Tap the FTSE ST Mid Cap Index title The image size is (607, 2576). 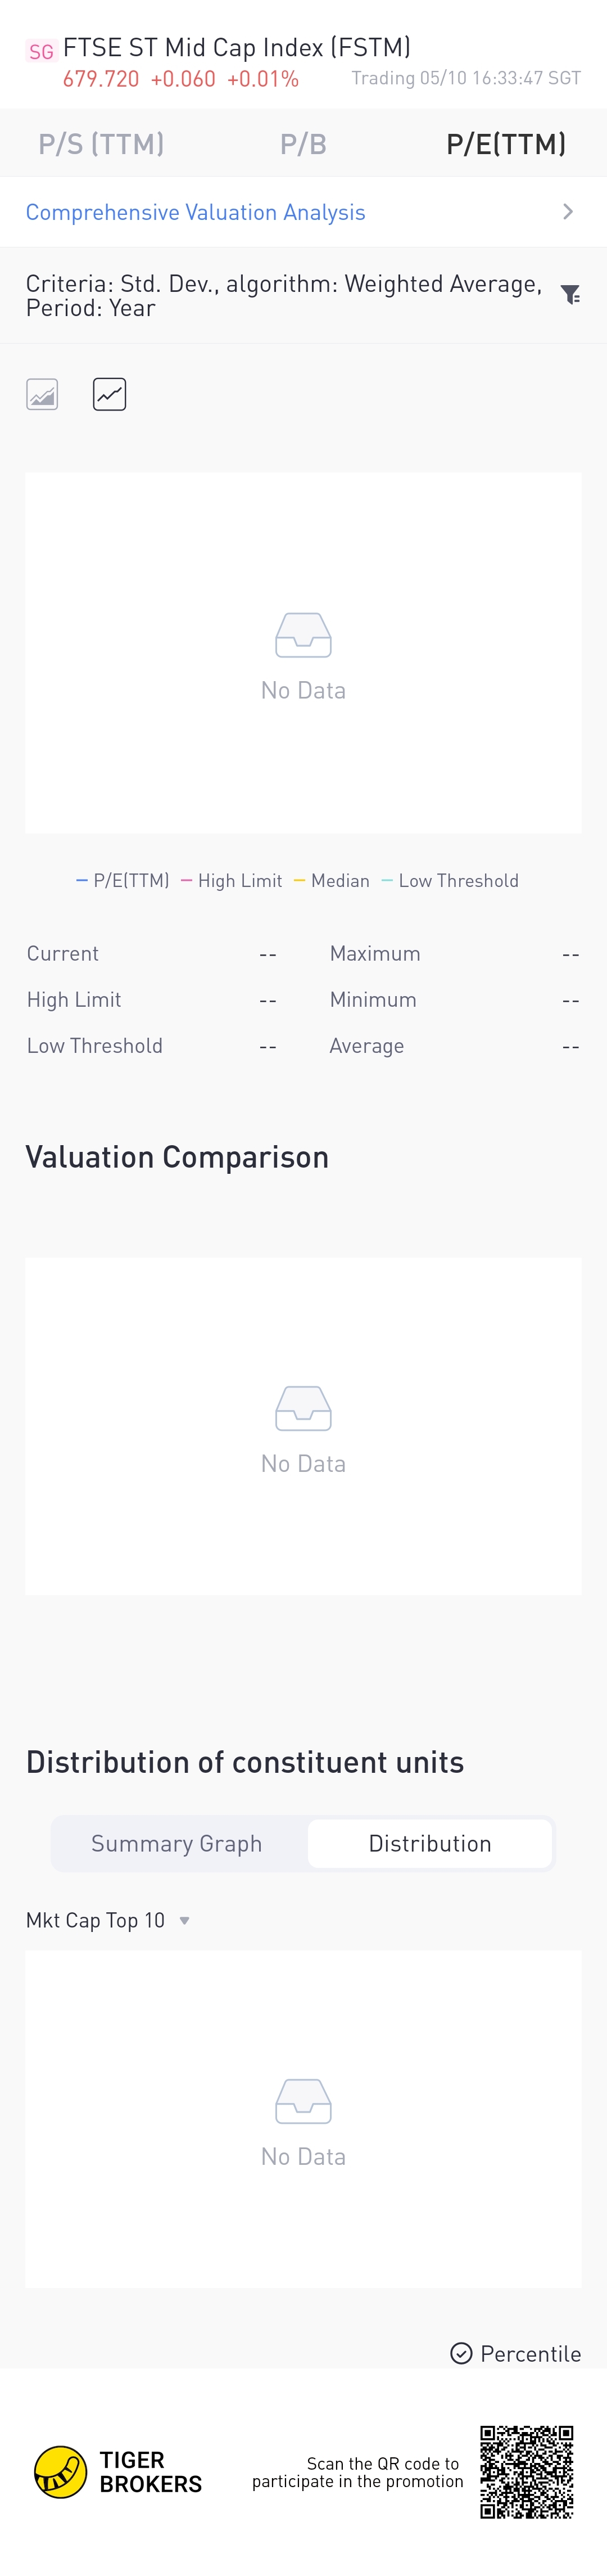click(237, 47)
